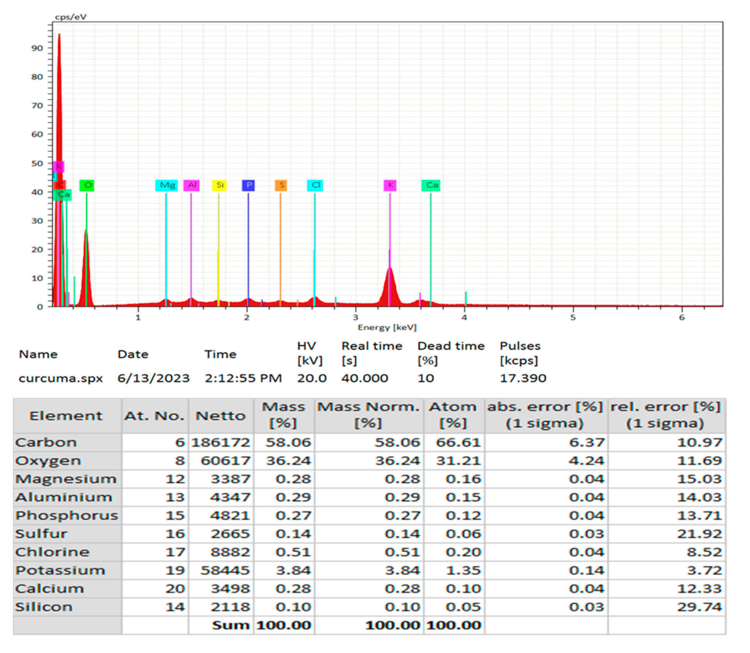This screenshot has height=653, width=750.
Task: Click the Energy [keV] axis label
Action: pos(387,327)
